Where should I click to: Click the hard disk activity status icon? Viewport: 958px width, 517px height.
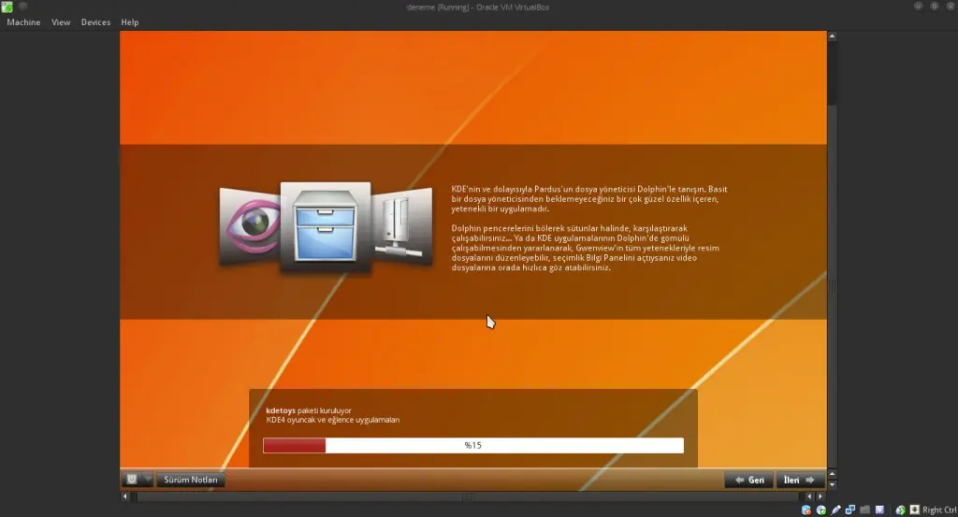pyautogui.click(x=806, y=510)
